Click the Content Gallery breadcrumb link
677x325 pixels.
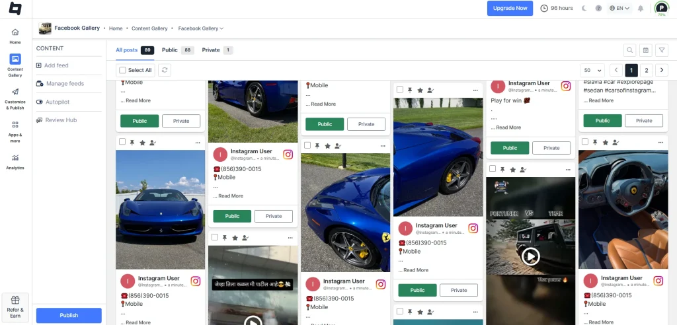click(149, 28)
